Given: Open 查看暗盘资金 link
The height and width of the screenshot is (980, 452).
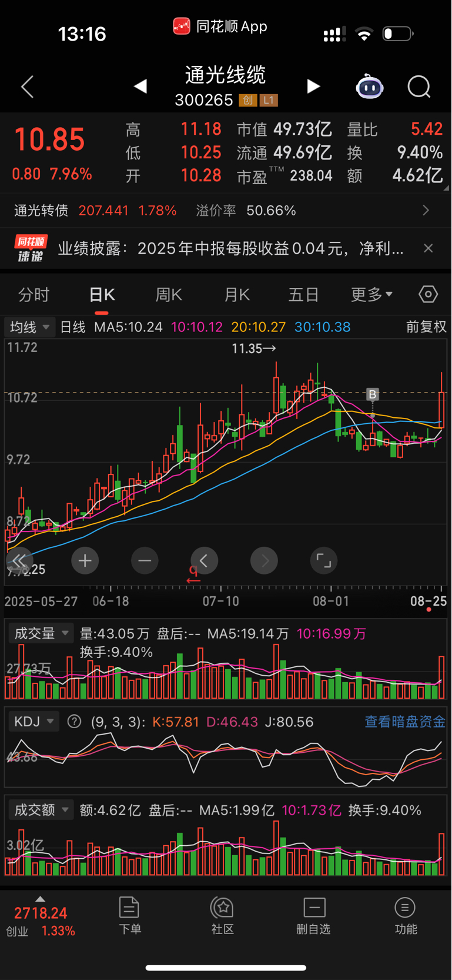Looking at the screenshot, I should [x=405, y=722].
